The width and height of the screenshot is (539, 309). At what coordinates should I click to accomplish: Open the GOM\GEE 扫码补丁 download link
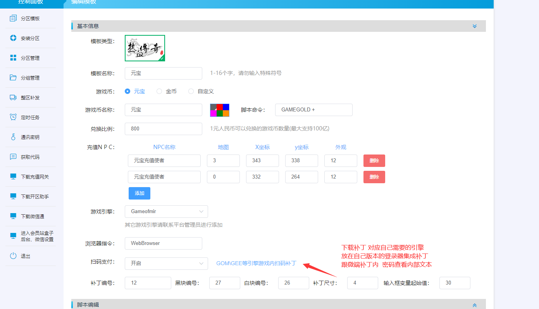point(256,263)
